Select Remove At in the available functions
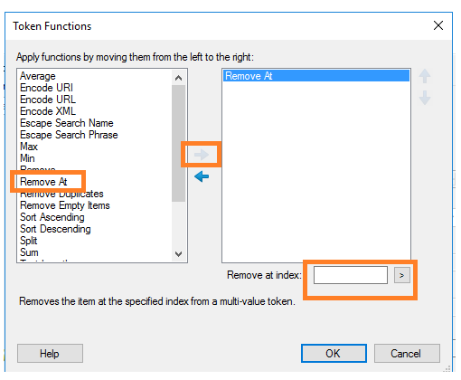This screenshot has width=461, height=380. point(43,182)
